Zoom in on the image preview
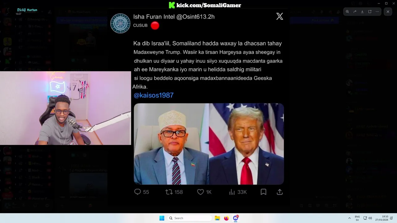The width and height of the screenshot is (397, 223). 347,12
